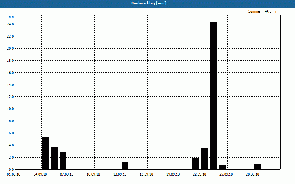
Task: Click the 4,0 y-axis value
Action: point(11,145)
